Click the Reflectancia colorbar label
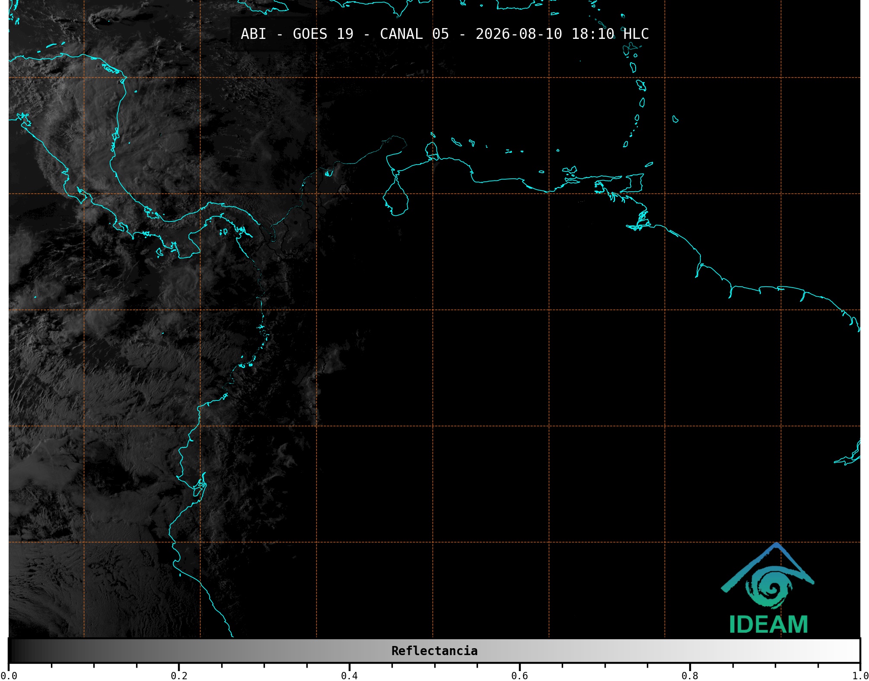 434,651
